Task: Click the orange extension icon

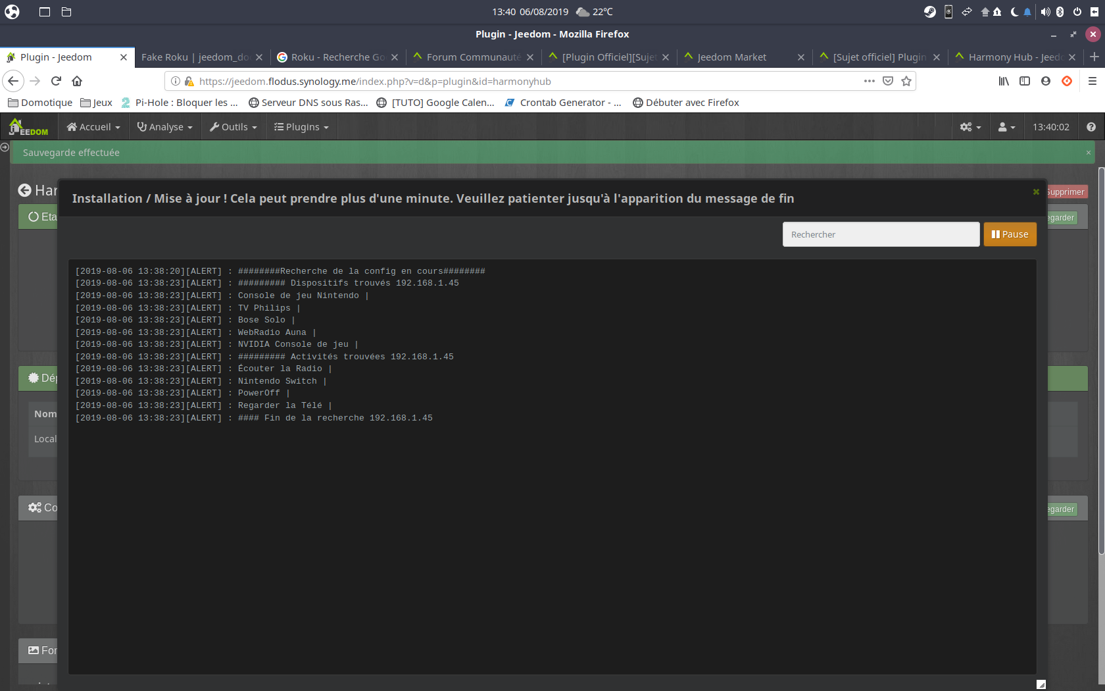Action: point(1067,81)
